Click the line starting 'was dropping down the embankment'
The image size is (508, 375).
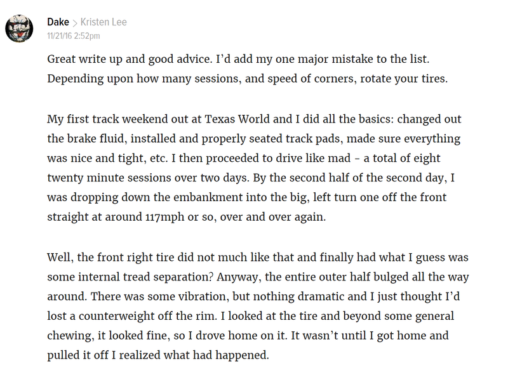(247, 197)
